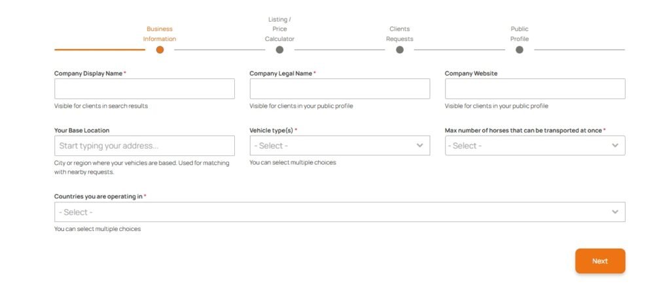Screen dimensions: 670x299
Task: Jump to the Public Profile step label
Action: click(520, 34)
